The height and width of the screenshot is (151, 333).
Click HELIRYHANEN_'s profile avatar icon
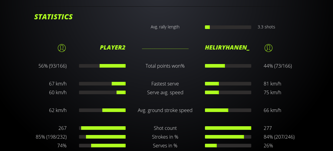[x=269, y=48]
